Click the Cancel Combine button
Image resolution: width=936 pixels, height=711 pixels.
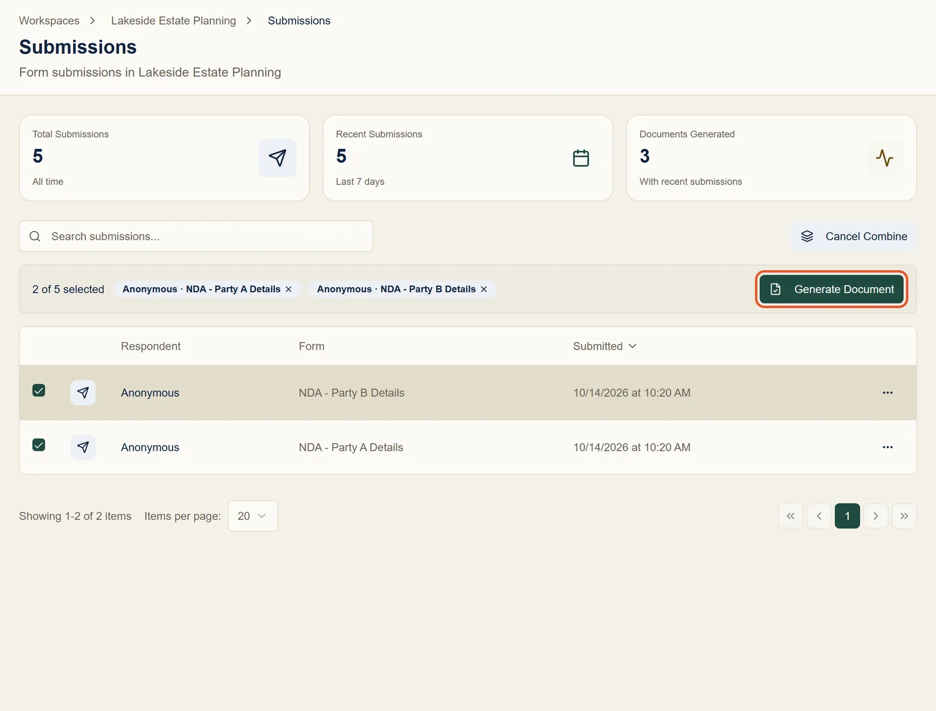tap(854, 236)
